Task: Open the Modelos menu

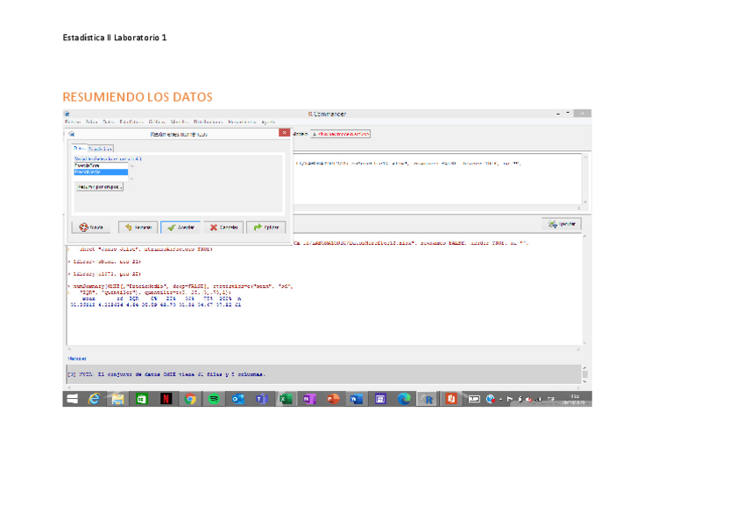Action: 180,122
